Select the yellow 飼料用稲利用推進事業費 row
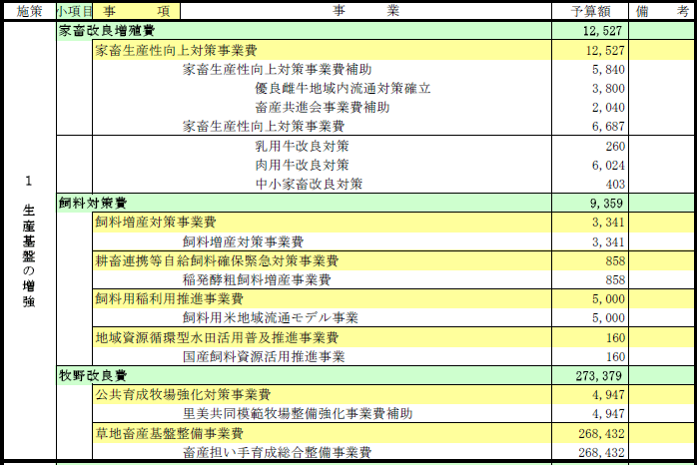Viewport: 697px width, 465px height. click(x=322, y=299)
